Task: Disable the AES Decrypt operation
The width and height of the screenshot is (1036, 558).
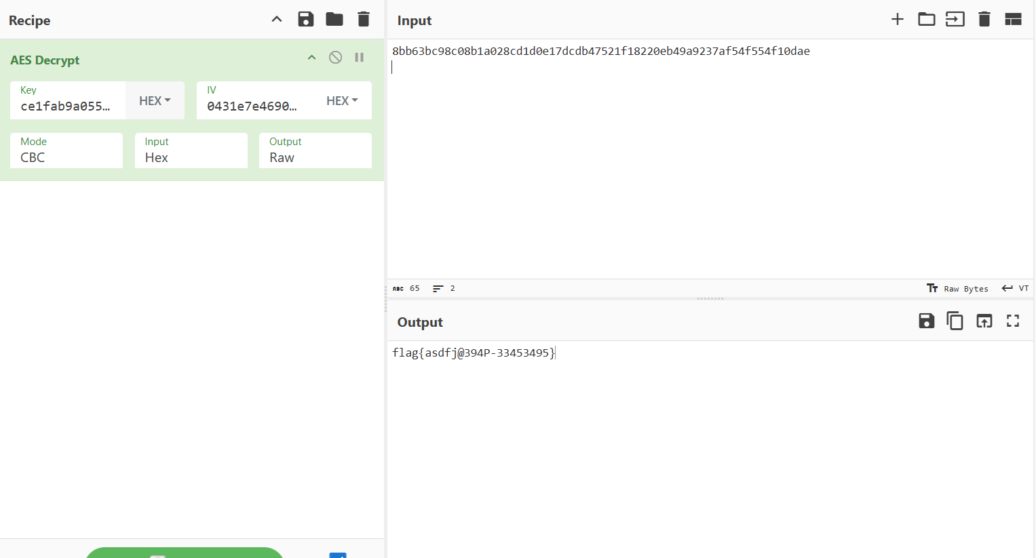Action: [335, 58]
